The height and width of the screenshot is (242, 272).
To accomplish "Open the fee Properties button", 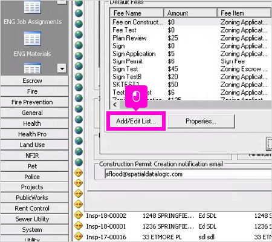I will (x=201, y=121).
